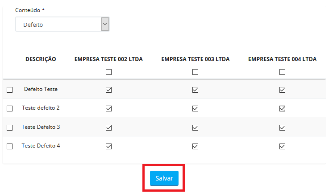Toggle header checkbox under EMPRESA TESTE 002 LTDA

click(108, 72)
